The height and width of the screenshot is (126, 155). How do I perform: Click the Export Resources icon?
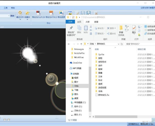pyautogui.click(x=61, y=13)
